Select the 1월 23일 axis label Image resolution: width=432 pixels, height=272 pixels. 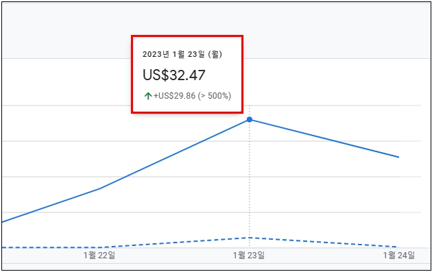pos(249,256)
